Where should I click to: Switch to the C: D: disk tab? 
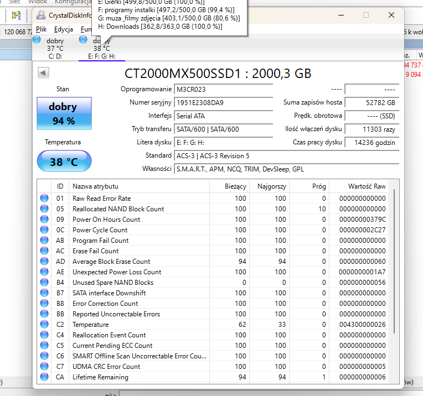point(55,56)
